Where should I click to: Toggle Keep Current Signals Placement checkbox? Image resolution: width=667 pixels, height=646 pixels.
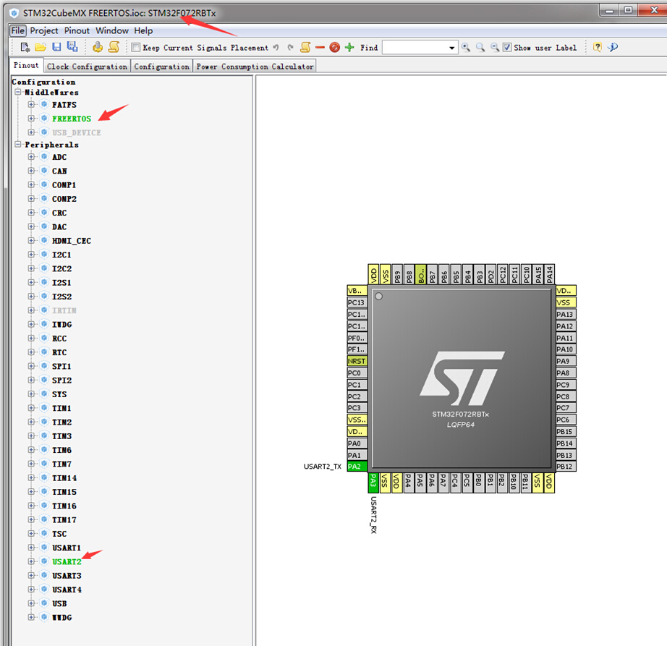click(136, 47)
